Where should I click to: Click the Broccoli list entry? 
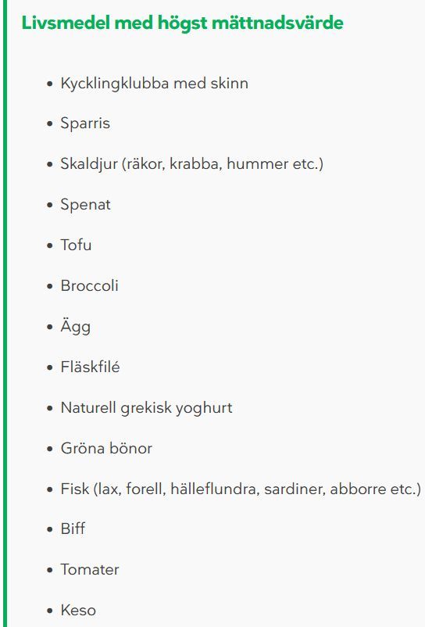coord(90,285)
